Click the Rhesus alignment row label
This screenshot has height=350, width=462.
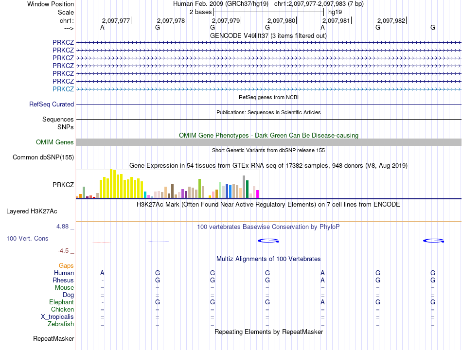63,280
